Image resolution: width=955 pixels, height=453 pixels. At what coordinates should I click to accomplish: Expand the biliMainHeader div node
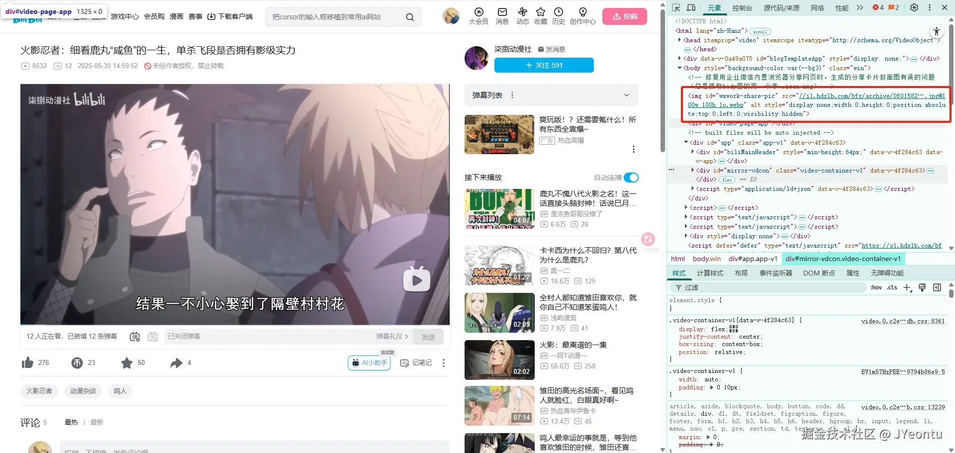(x=692, y=152)
